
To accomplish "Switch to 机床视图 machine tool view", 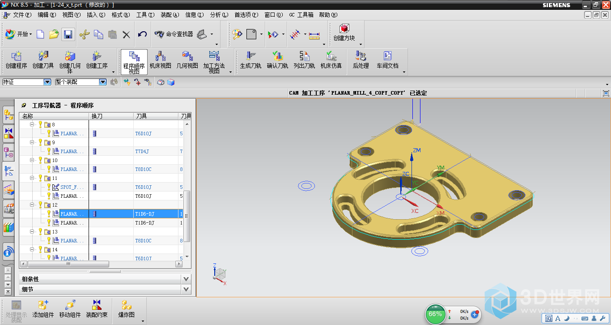I will pyautogui.click(x=161, y=60).
